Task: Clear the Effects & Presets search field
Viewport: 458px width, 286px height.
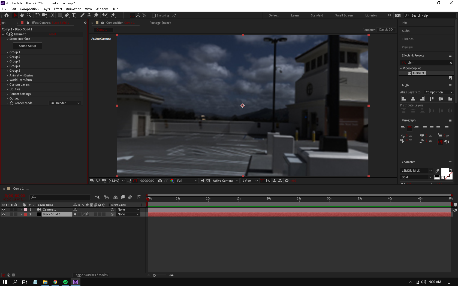Action: coord(451,63)
